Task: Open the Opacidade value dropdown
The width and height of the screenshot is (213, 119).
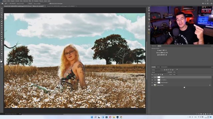Action: click(175, 72)
